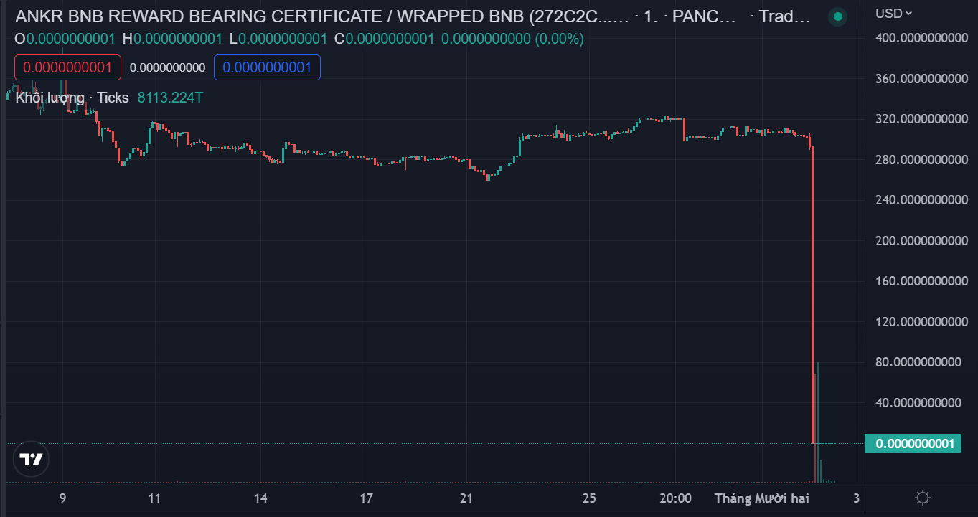Click the 400.0000000000 price axis label

click(921, 37)
